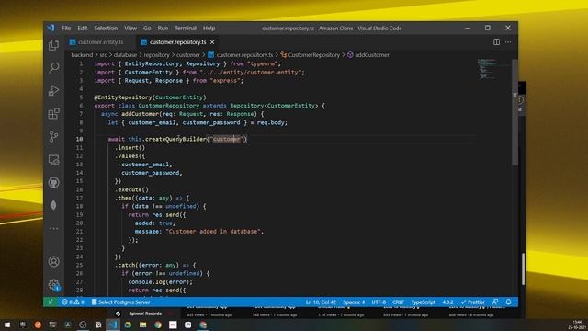
Task: Click TypeScript version 4.3.2
Action: (447, 302)
